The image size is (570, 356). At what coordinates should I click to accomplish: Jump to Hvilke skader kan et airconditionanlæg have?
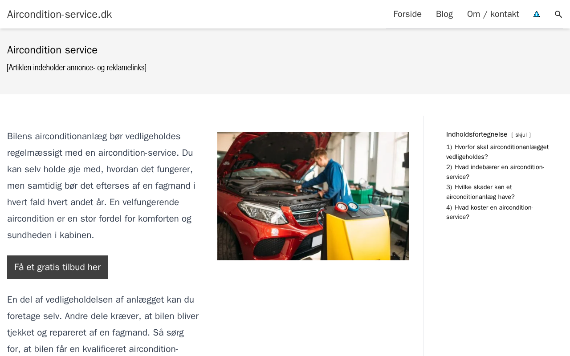tap(480, 192)
